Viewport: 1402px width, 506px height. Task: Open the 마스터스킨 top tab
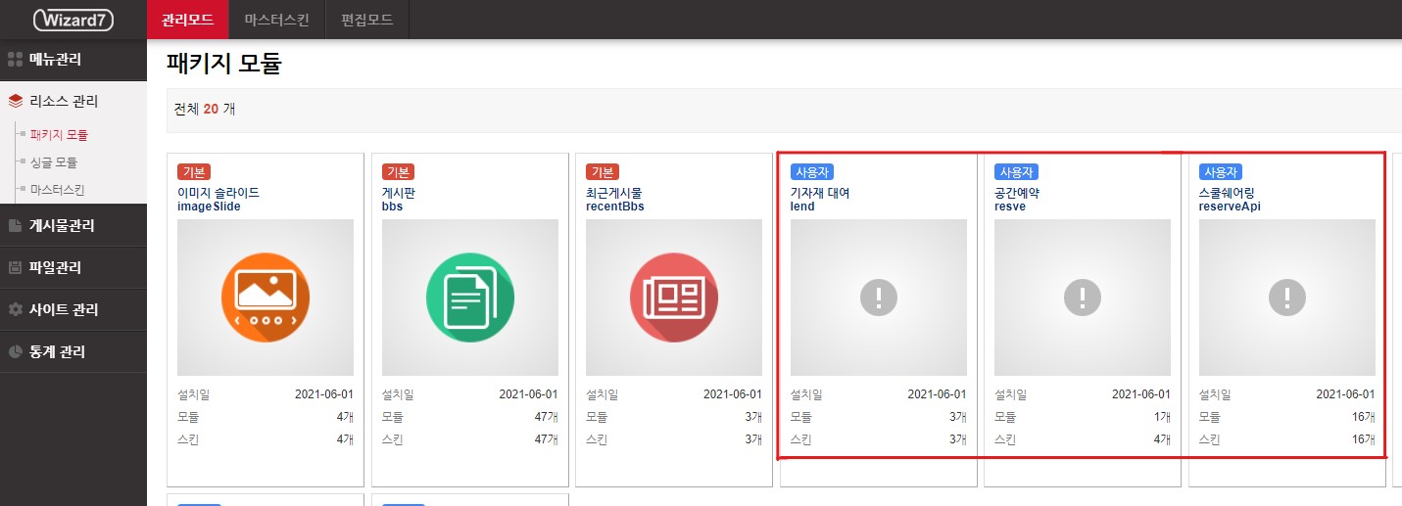276,20
